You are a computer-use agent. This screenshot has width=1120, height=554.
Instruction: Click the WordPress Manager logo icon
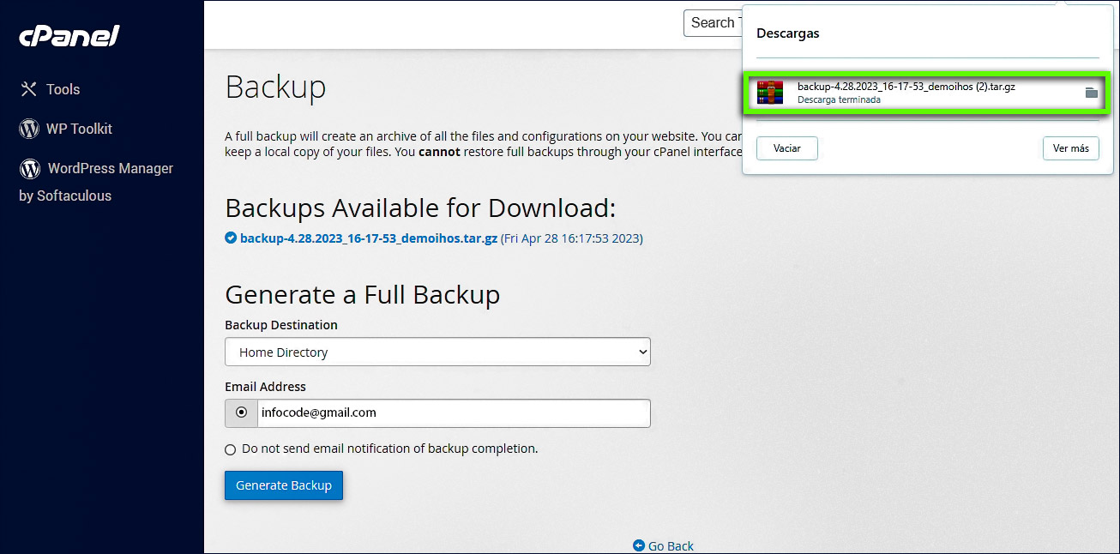tap(30, 168)
